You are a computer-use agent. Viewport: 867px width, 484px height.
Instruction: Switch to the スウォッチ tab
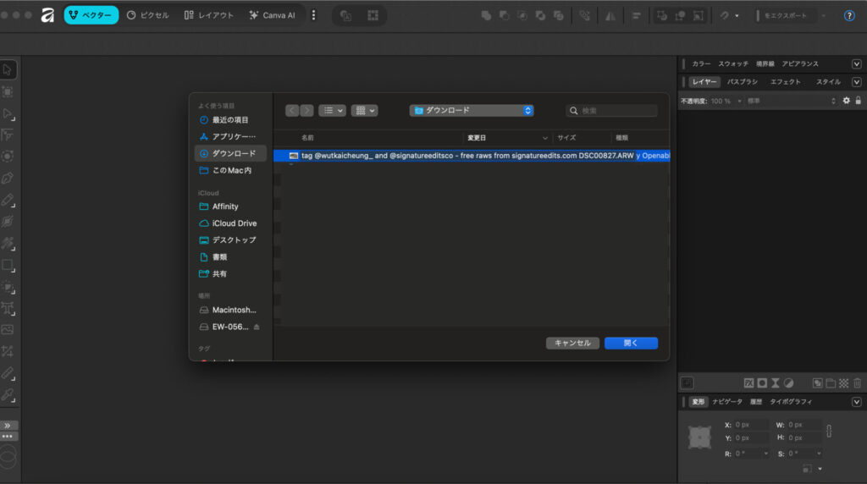tap(732, 63)
